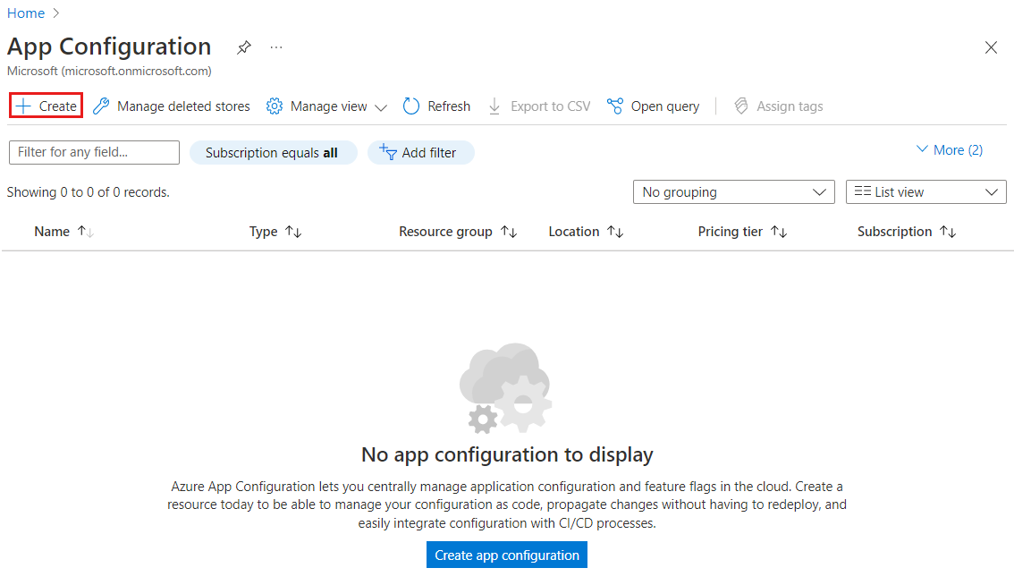Expand the Manage view chevron
The image size is (1014, 585).
381,106
